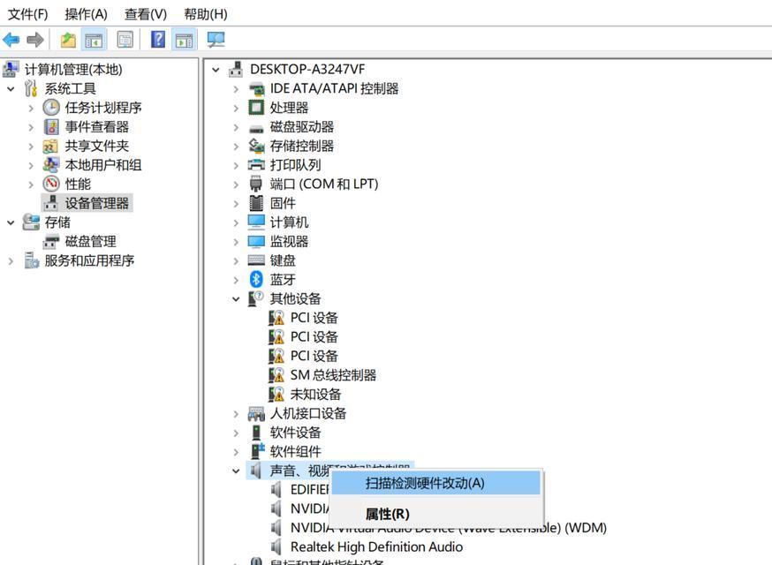Screen dimensions: 772x565
Task: Click the scan hardware monitor toolbar icon
Action: (216, 40)
